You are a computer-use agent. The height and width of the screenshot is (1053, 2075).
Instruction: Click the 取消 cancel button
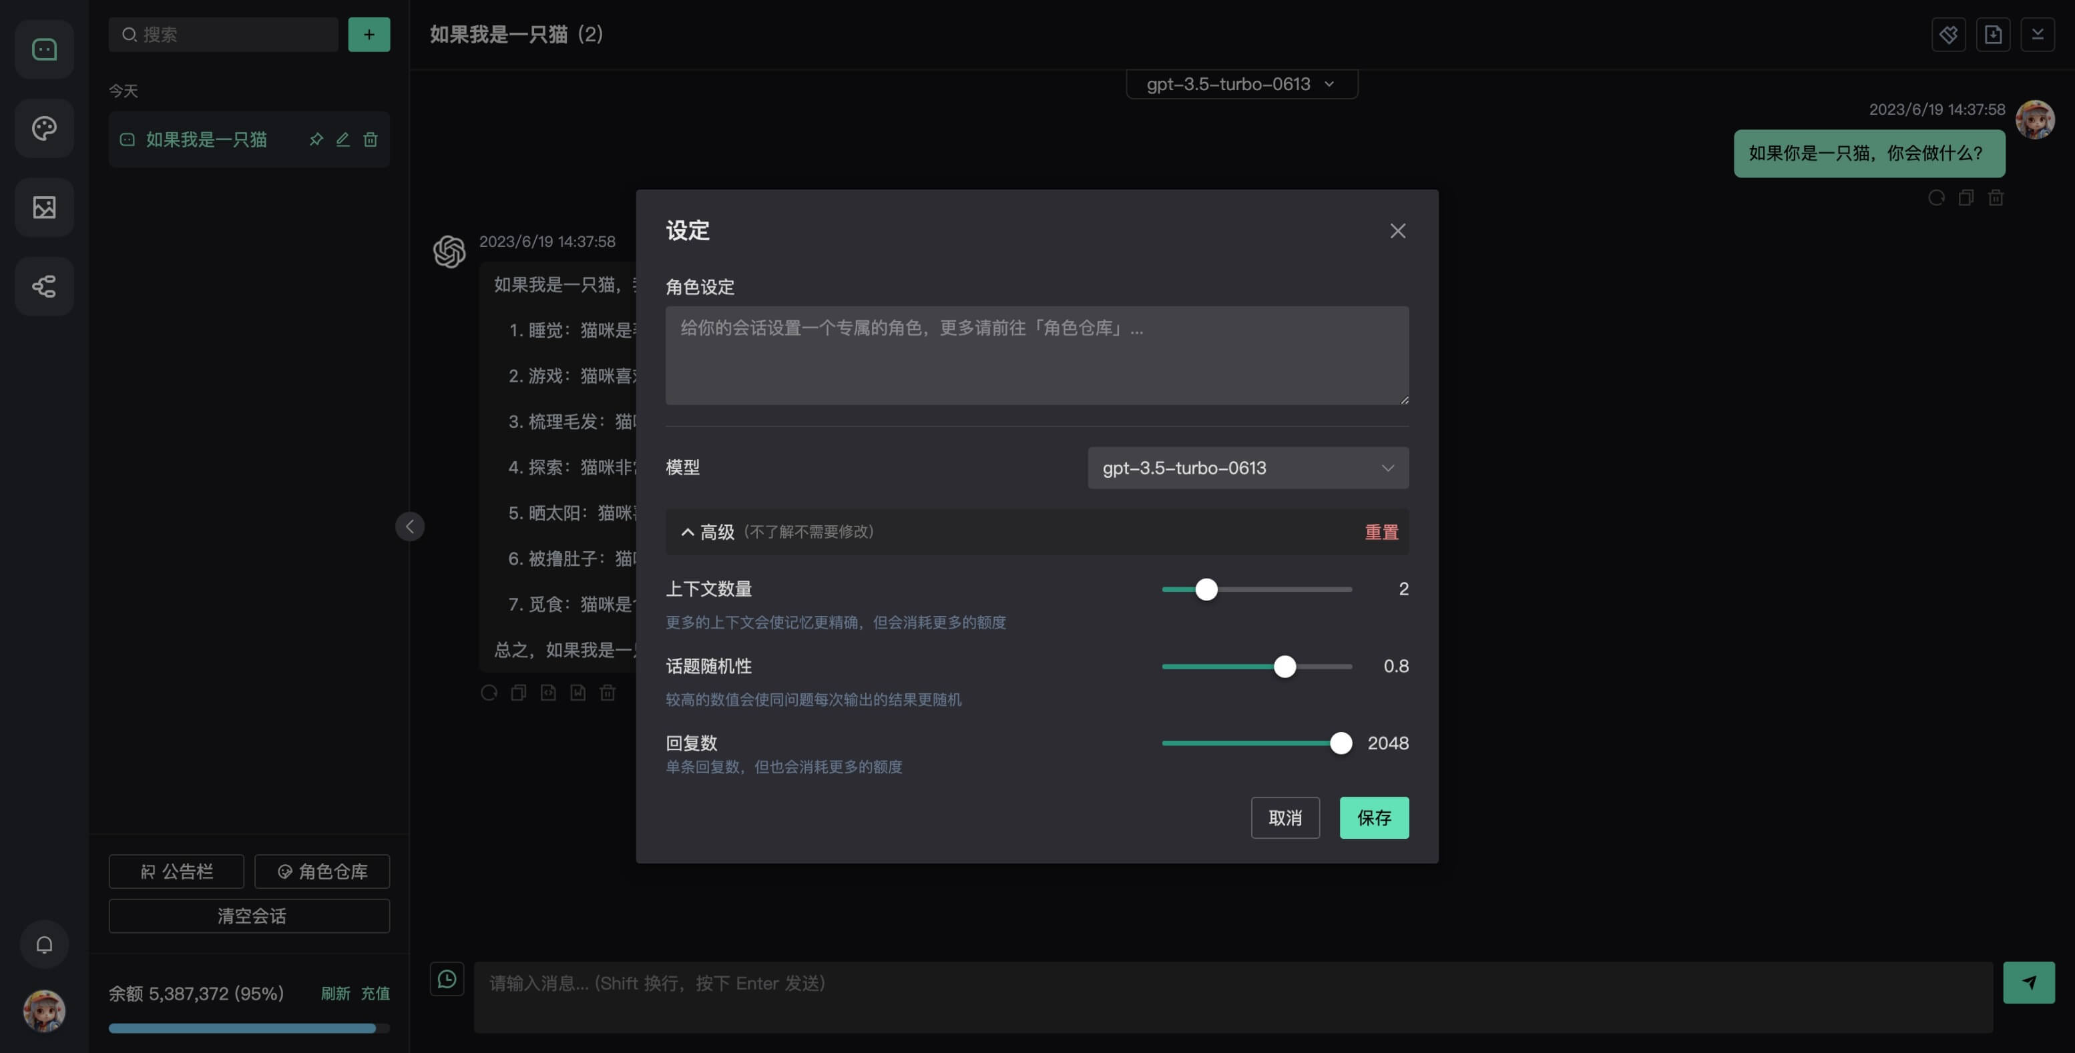tap(1285, 818)
